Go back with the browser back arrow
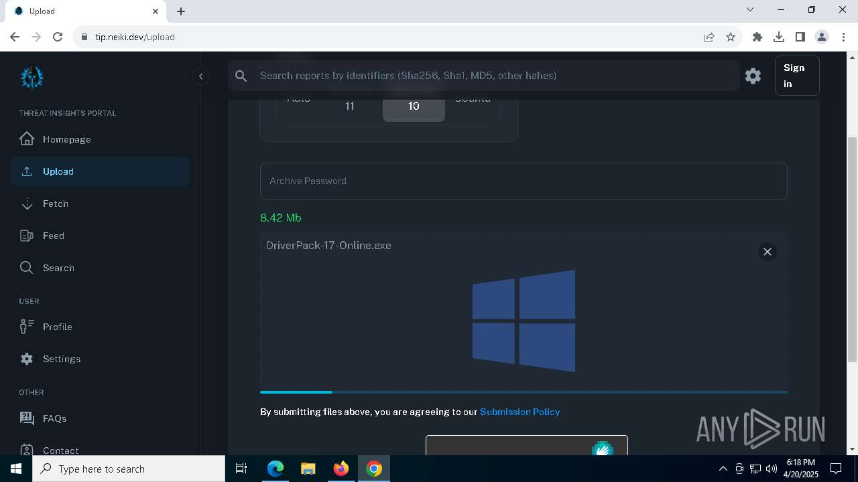Viewport: 858px width, 482px height. pos(15,37)
